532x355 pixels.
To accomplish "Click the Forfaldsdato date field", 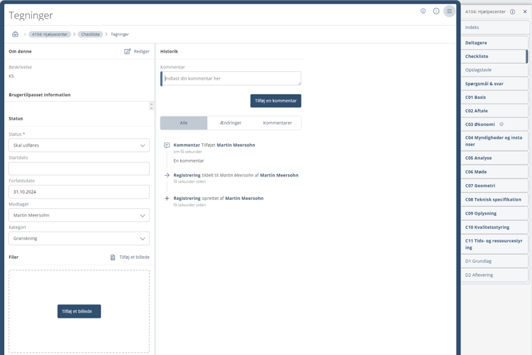I will pos(79,192).
